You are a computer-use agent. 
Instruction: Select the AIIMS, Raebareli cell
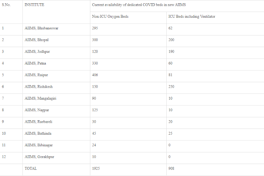coord(40,122)
